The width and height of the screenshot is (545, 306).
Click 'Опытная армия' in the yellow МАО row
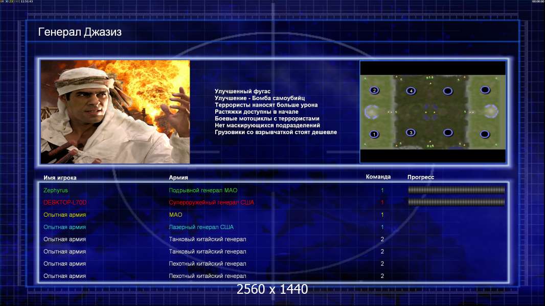(x=64, y=215)
